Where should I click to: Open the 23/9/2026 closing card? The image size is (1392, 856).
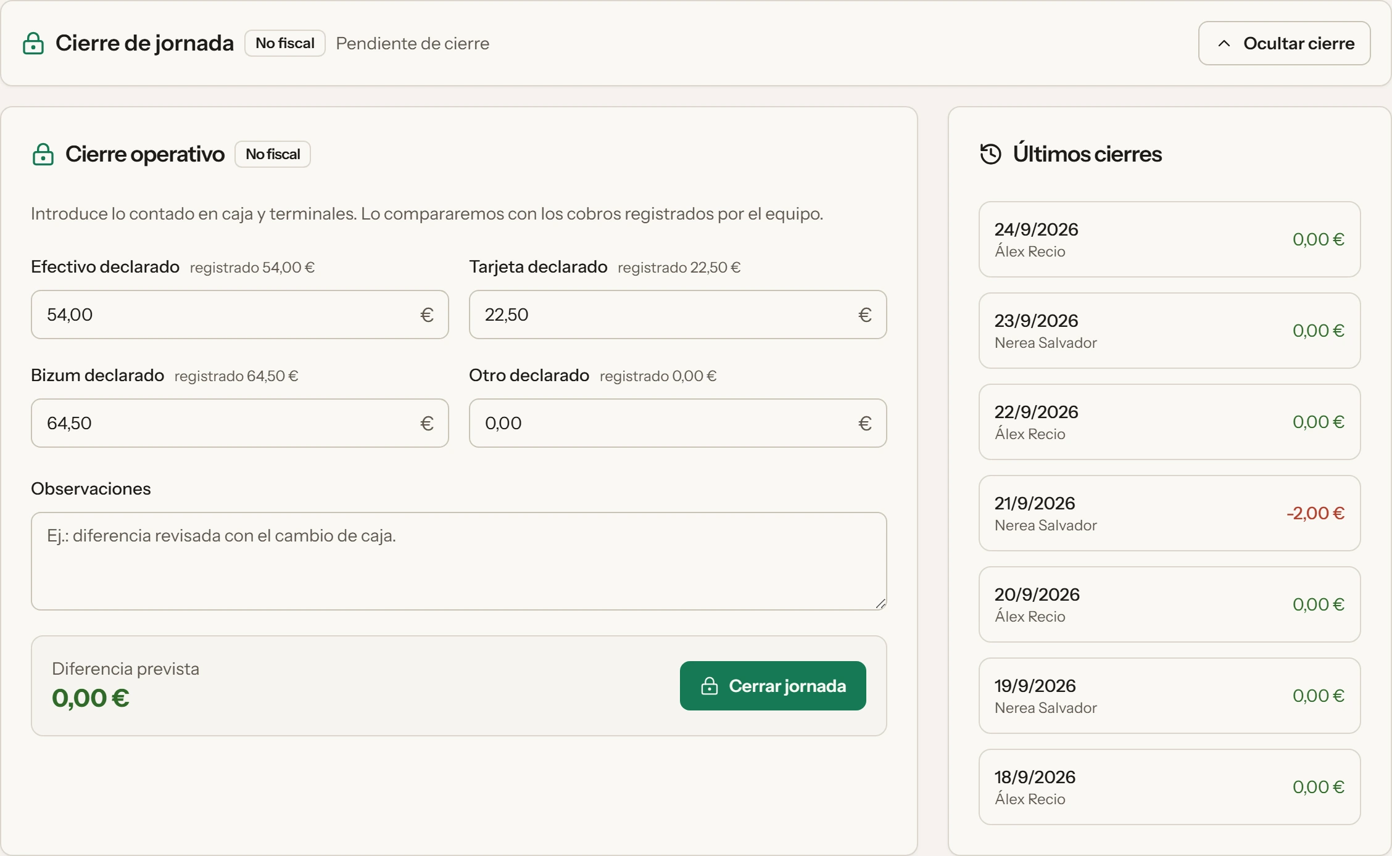click(1170, 331)
